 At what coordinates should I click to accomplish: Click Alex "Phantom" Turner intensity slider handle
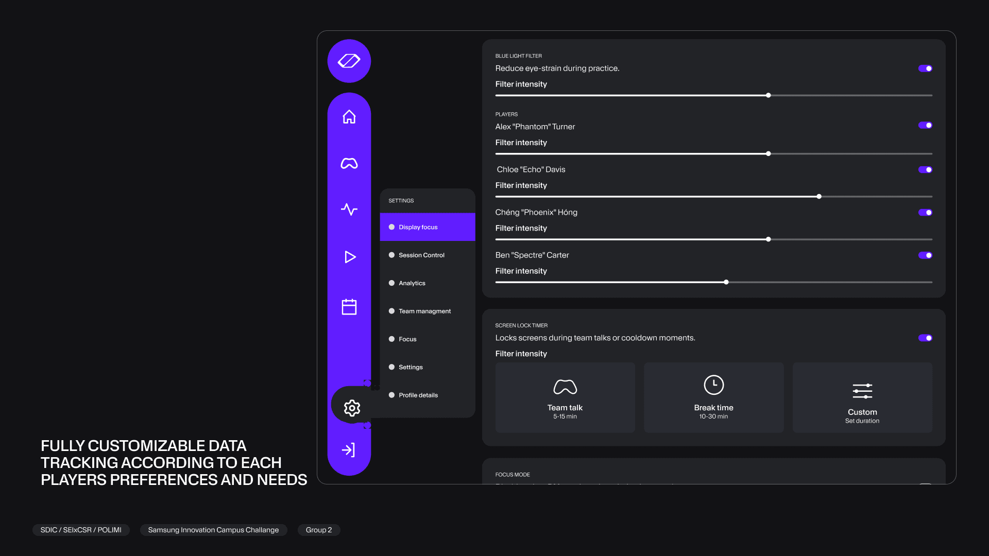[x=768, y=154]
